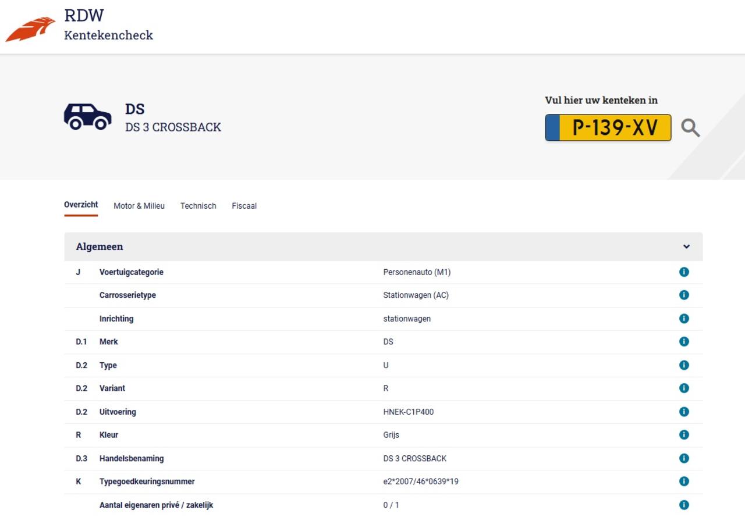Viewport: 745px width, 521px height.
Task: Click the DS 3 CROSSBACK table value
Action: tap(415, 458)
